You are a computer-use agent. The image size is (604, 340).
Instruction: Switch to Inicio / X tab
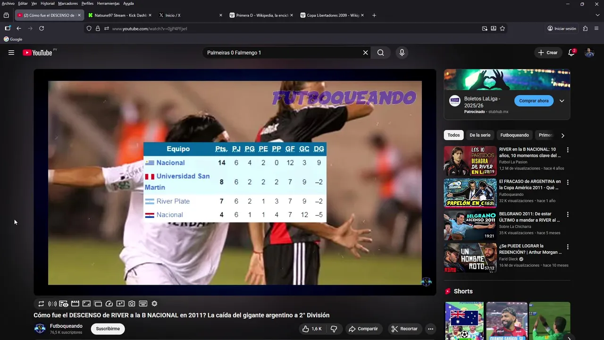(x=191, y=15)
